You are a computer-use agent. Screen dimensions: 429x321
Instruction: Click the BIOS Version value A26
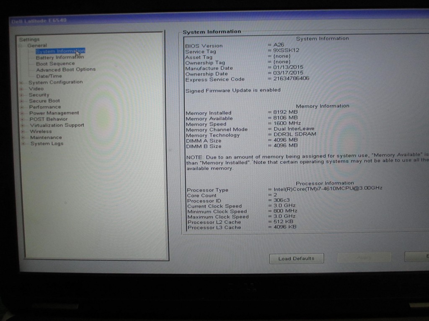coord(279,45)
